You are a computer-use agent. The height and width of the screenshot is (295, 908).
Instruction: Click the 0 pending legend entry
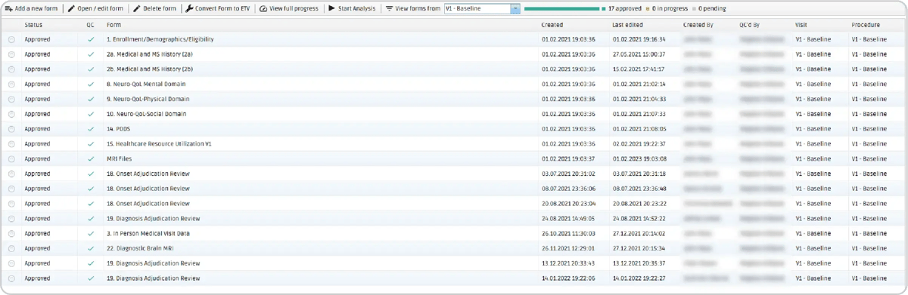tap(709, 9)
